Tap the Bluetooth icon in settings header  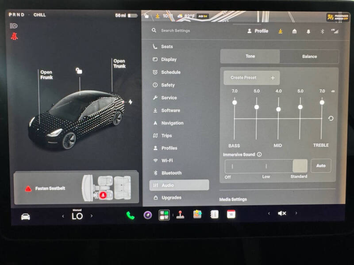coord(323,31)
